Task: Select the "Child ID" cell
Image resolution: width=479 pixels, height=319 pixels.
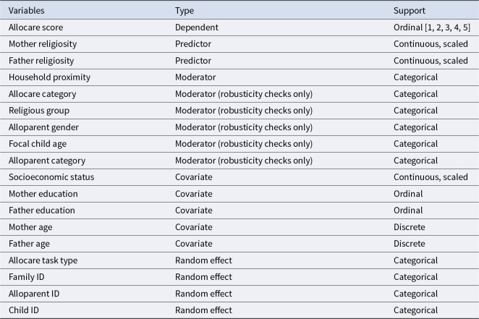Action: click(24, 310)
